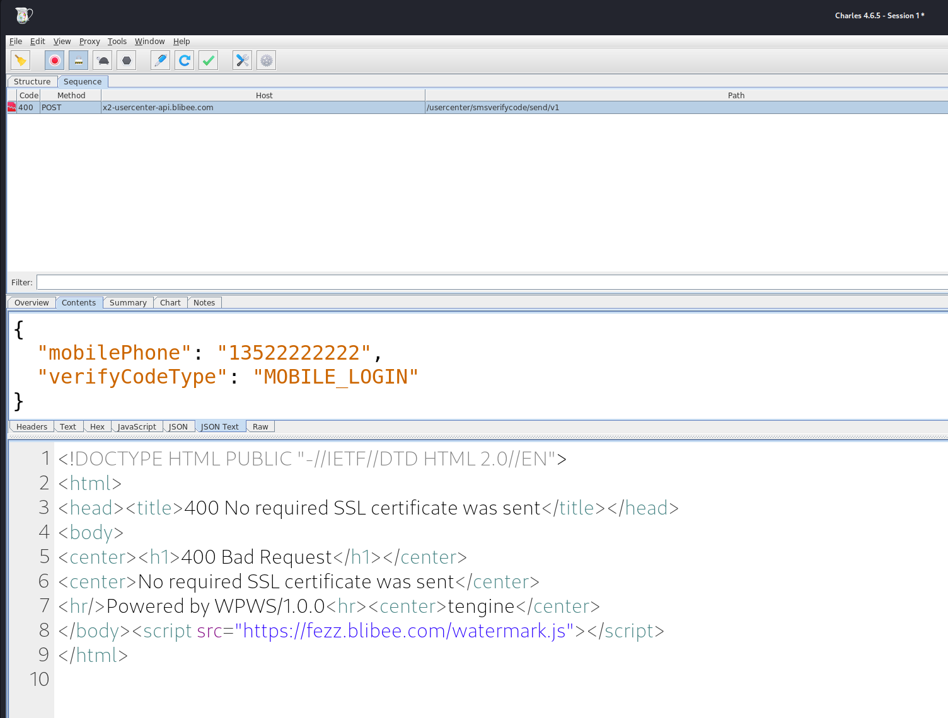Click in the Filter input field
The height and width of the screenshot is (718, 948).
(x=492, y=282)
